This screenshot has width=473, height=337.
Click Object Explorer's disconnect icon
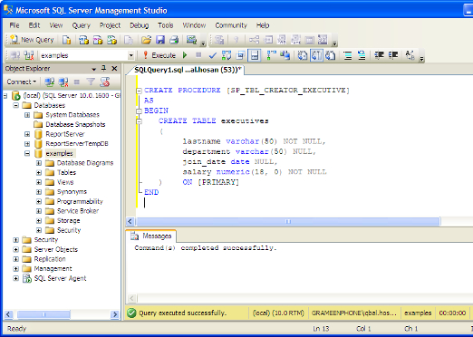pos(63,82)
